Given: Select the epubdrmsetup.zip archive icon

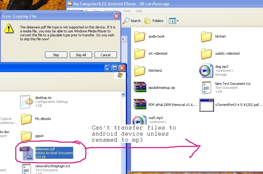Looking at the screenshot, I should click(140, 87).
